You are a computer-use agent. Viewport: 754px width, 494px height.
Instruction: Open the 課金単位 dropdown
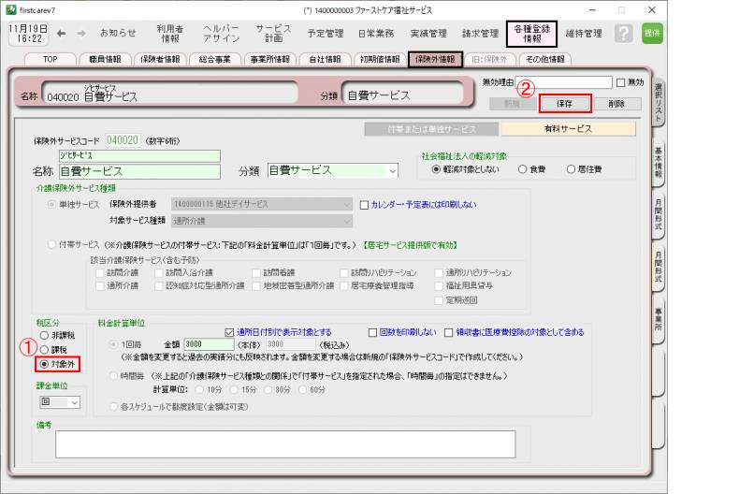74,402
